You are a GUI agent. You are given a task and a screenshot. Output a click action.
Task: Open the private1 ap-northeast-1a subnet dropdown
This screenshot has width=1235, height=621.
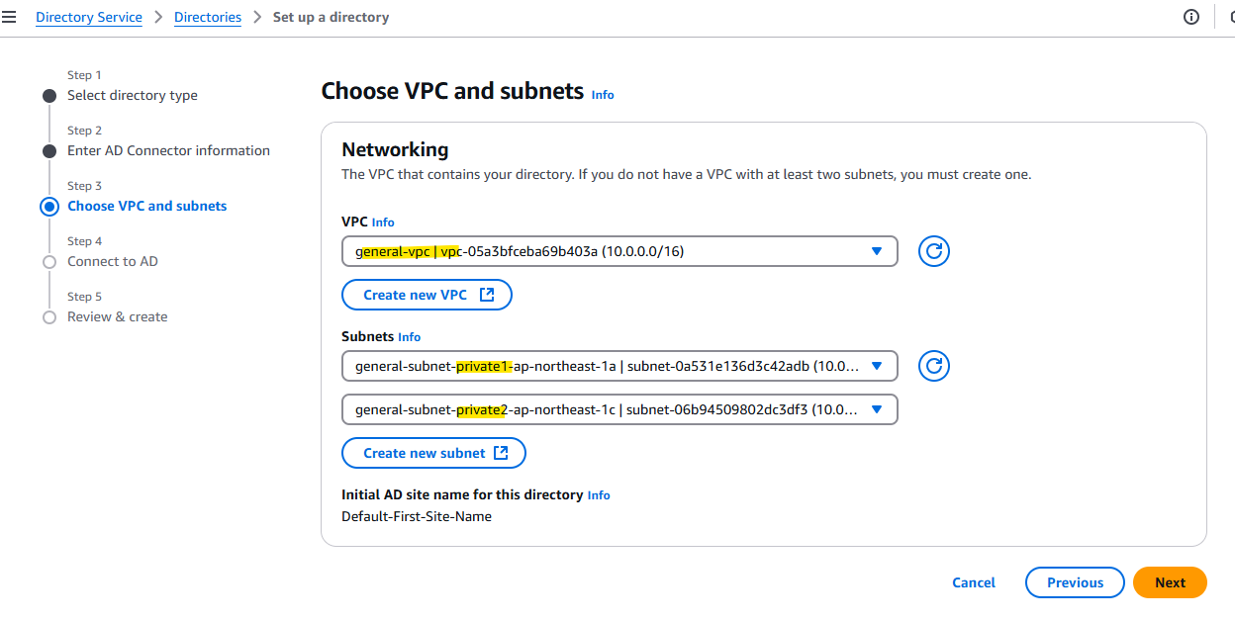[618, 367]
